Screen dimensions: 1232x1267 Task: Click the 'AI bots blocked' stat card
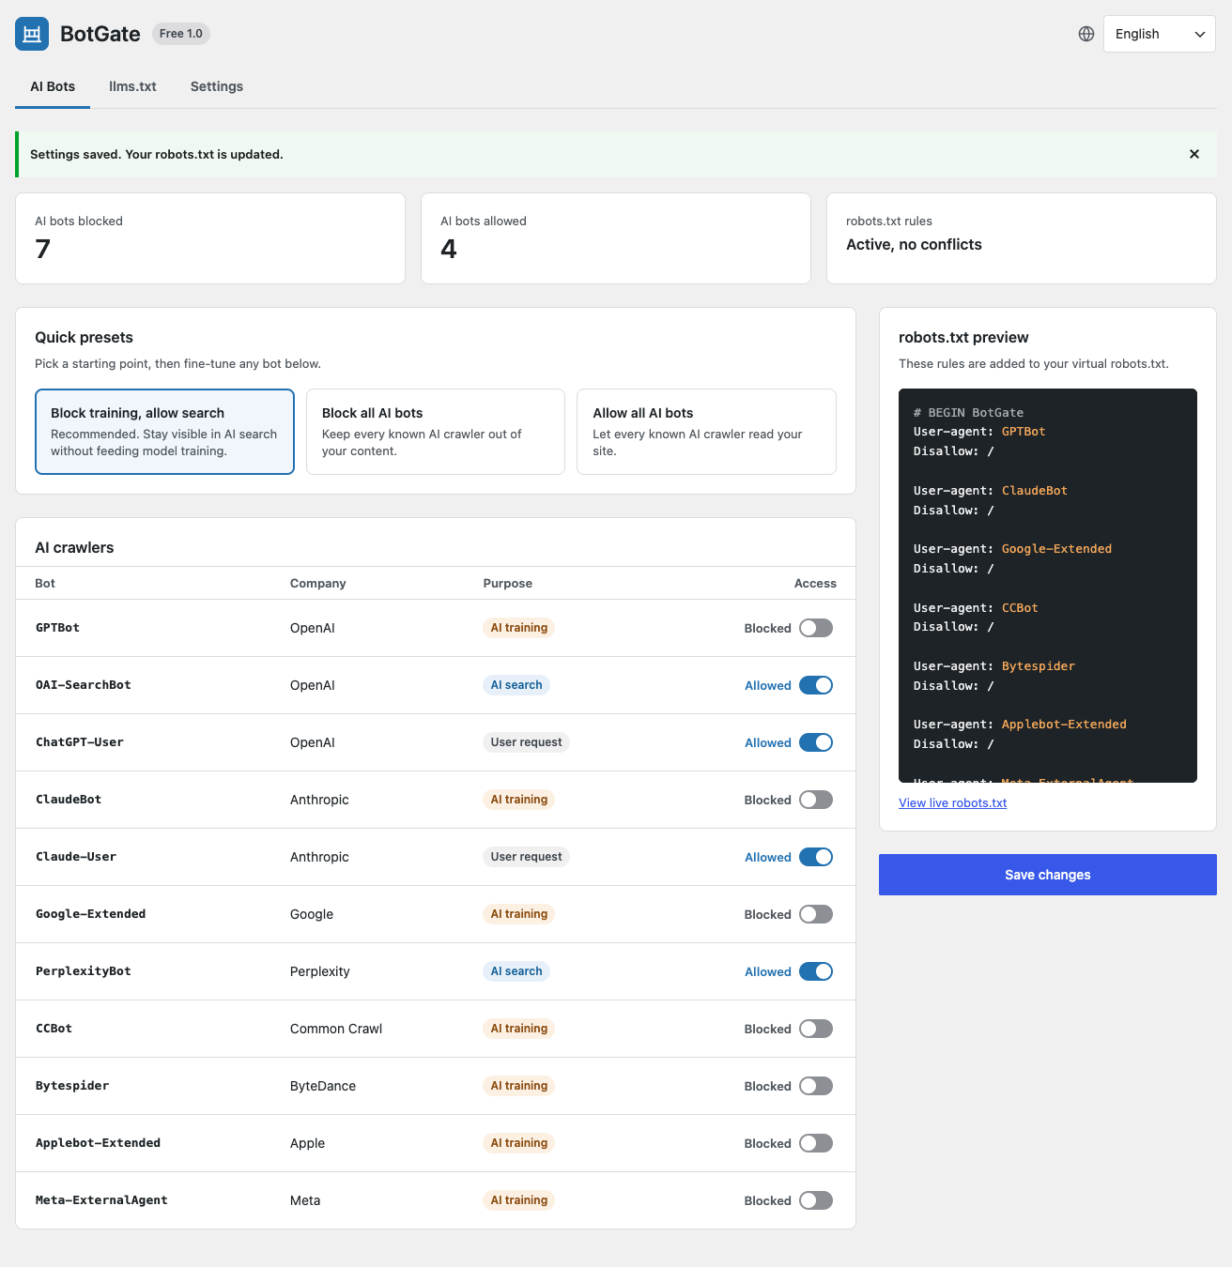[210, 238]
